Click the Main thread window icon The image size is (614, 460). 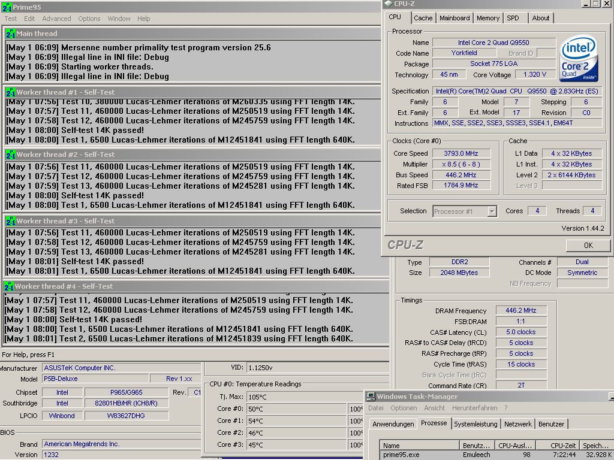(10, 34)
